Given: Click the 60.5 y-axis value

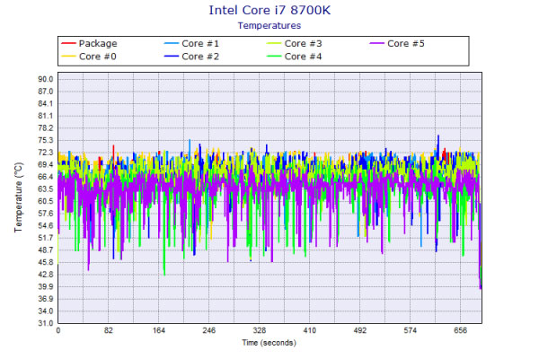Looking at the screenshot, I should 46,201.
